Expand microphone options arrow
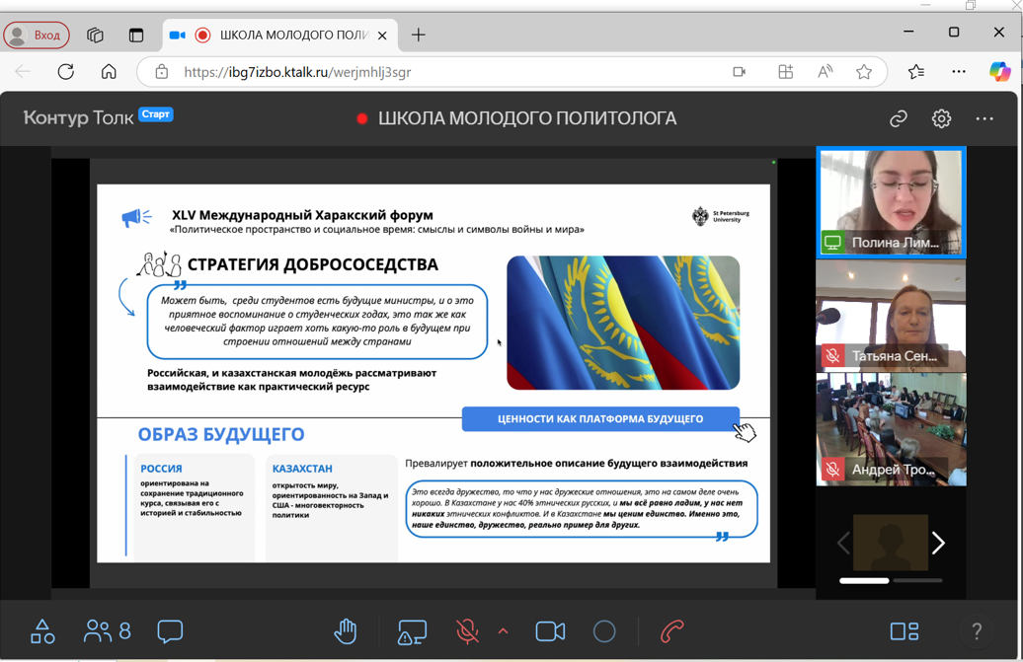 click(503, 631)
